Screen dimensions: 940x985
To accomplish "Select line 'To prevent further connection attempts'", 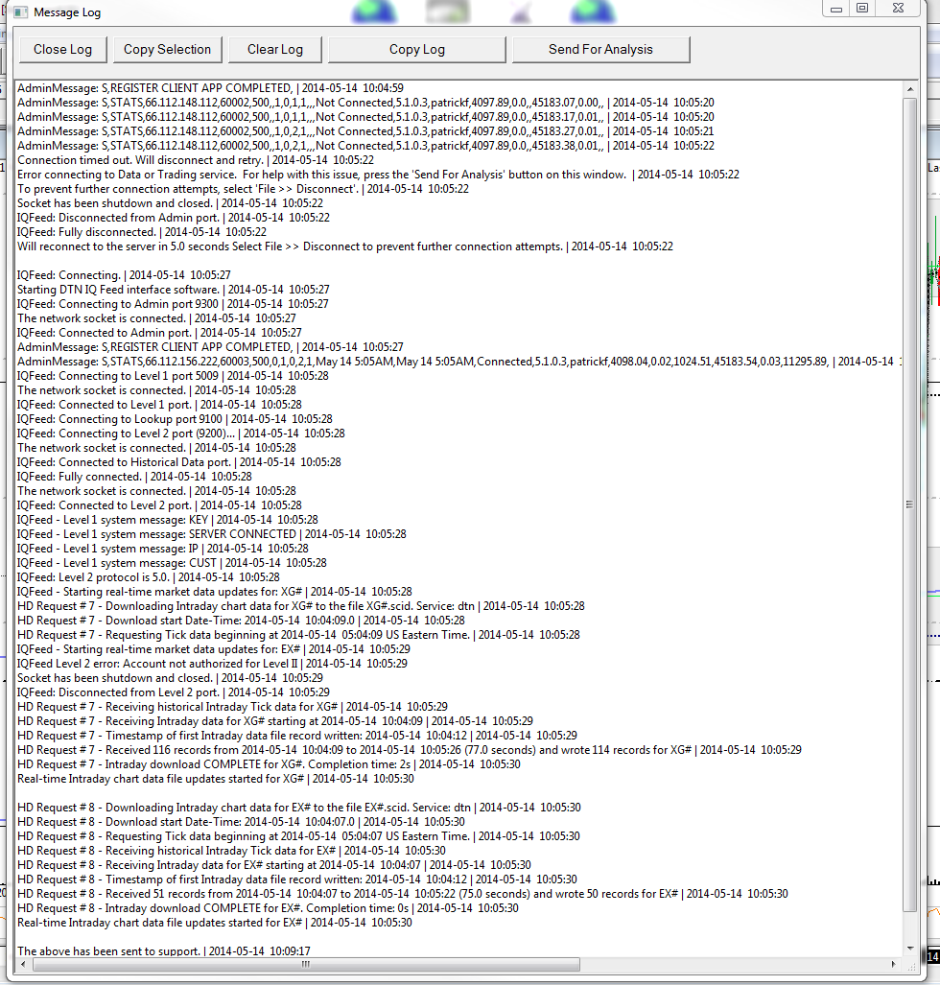I will coord(243,189).
